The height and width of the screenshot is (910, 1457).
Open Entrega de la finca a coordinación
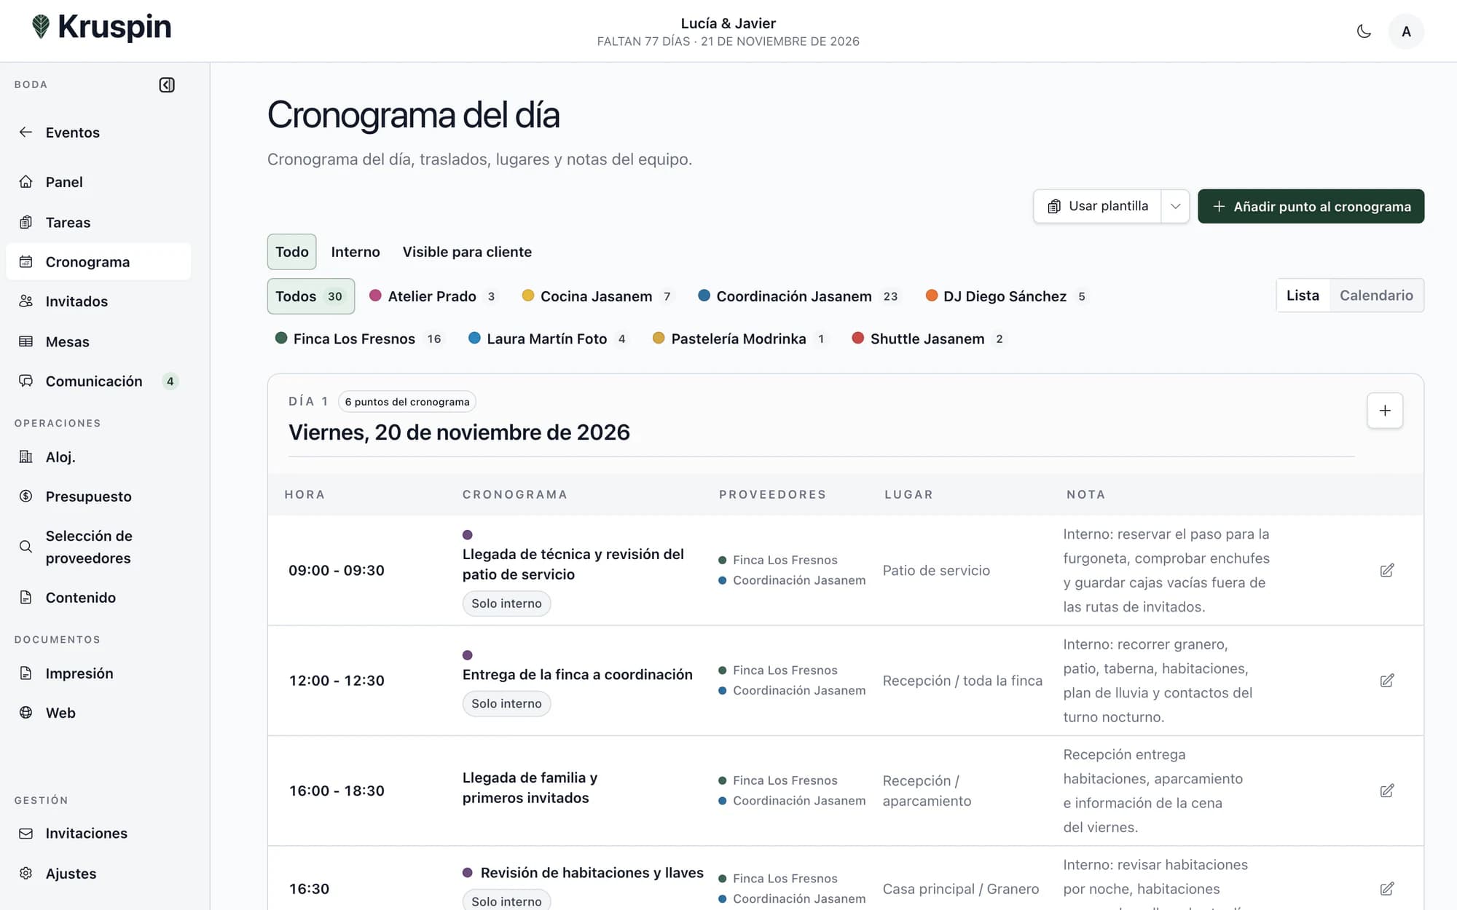(578, 675)
